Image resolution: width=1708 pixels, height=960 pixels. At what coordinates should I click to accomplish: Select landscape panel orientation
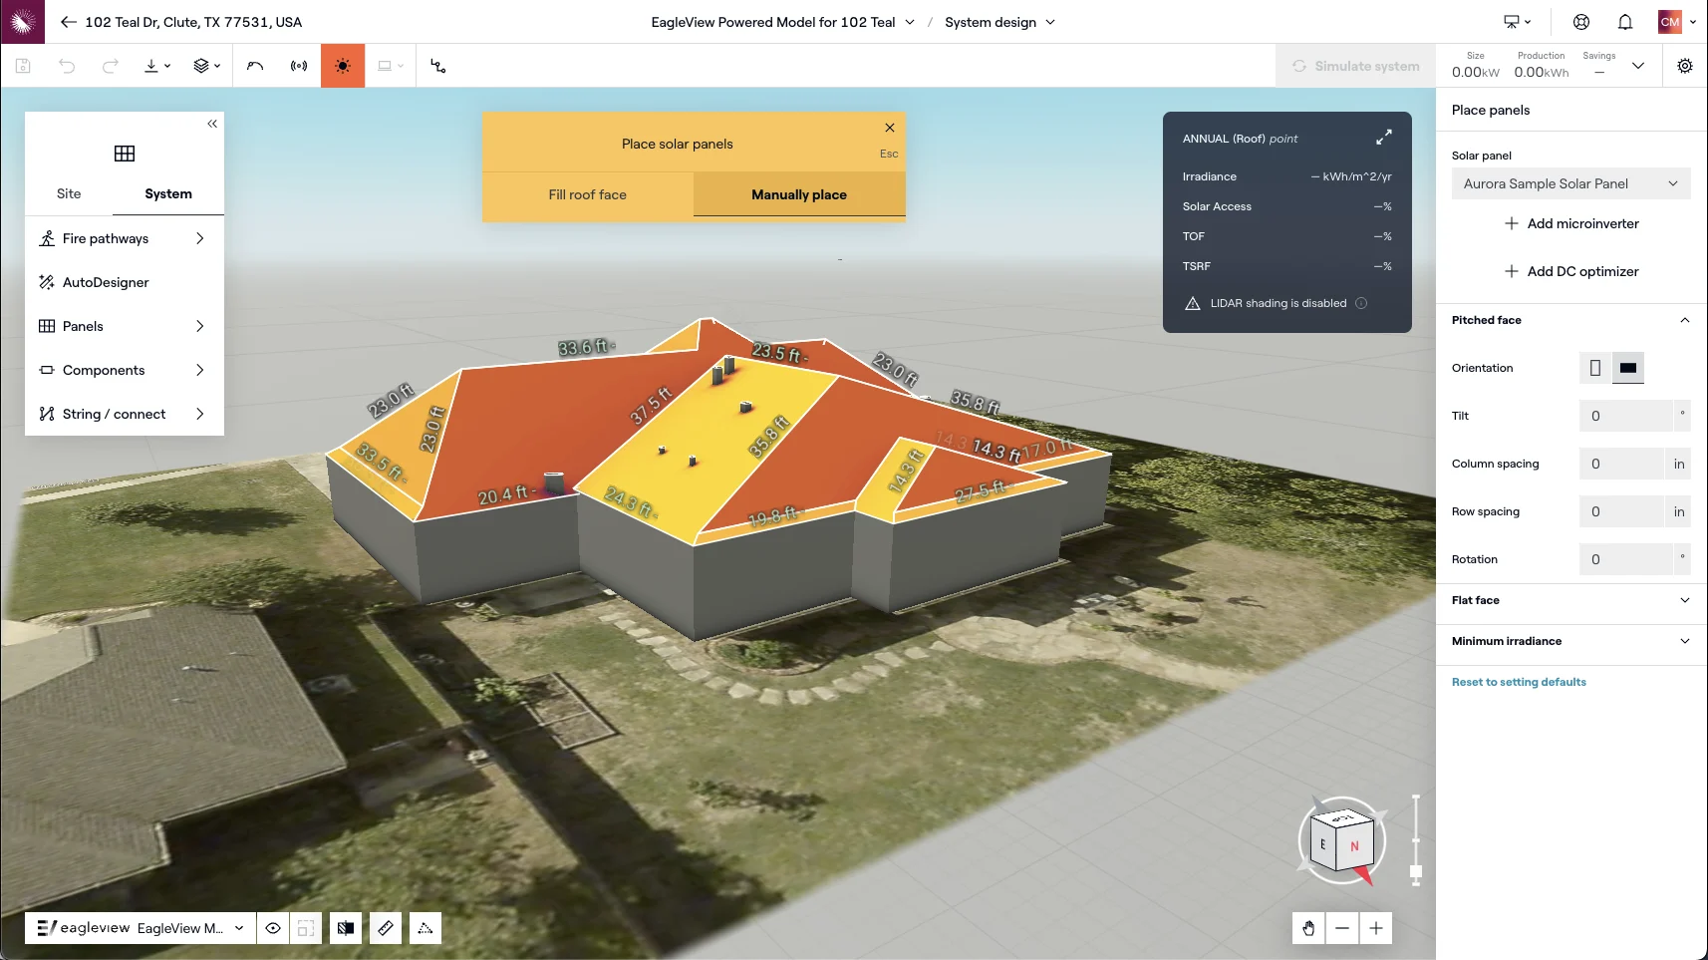1628,368
